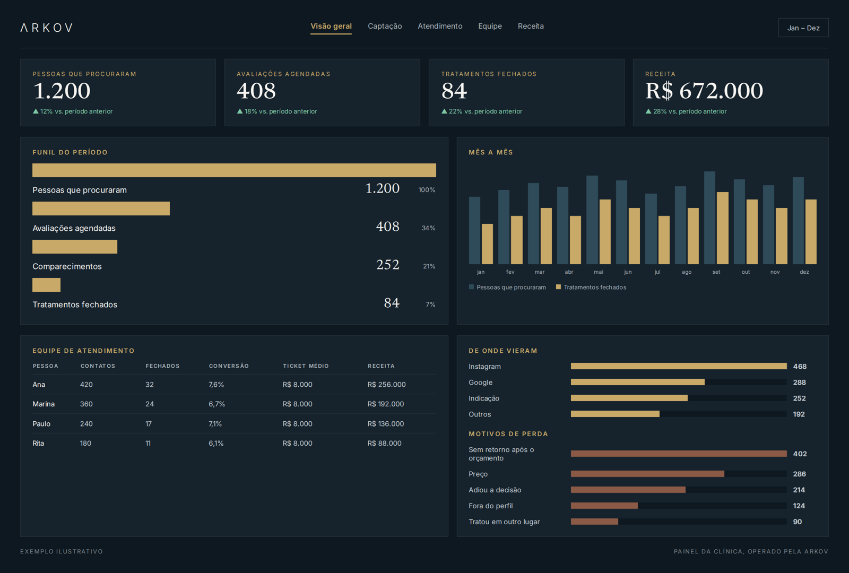Click the Comparecimentos funnel bar
This screenshot has height=573, width=849.
(75, 247)
